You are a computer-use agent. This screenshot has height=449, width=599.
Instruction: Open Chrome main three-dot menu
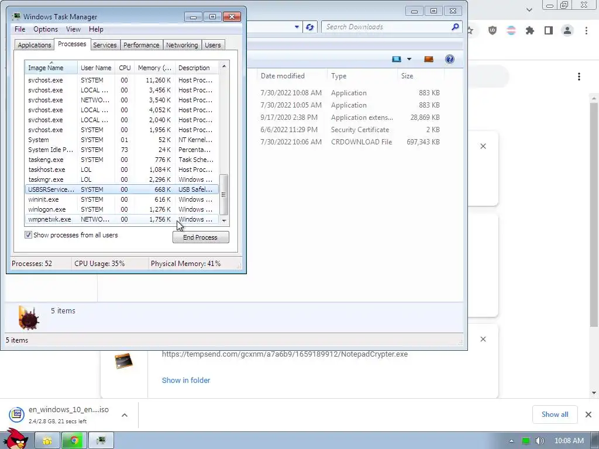coord(586,30)
